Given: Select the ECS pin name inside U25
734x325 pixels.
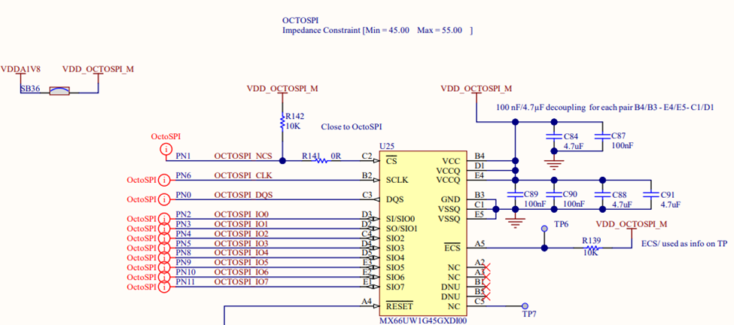Looking at the screenshot, I should (452, 248).
